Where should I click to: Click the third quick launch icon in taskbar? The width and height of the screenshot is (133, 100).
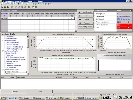pyautogui.click(x=15, y=98)
